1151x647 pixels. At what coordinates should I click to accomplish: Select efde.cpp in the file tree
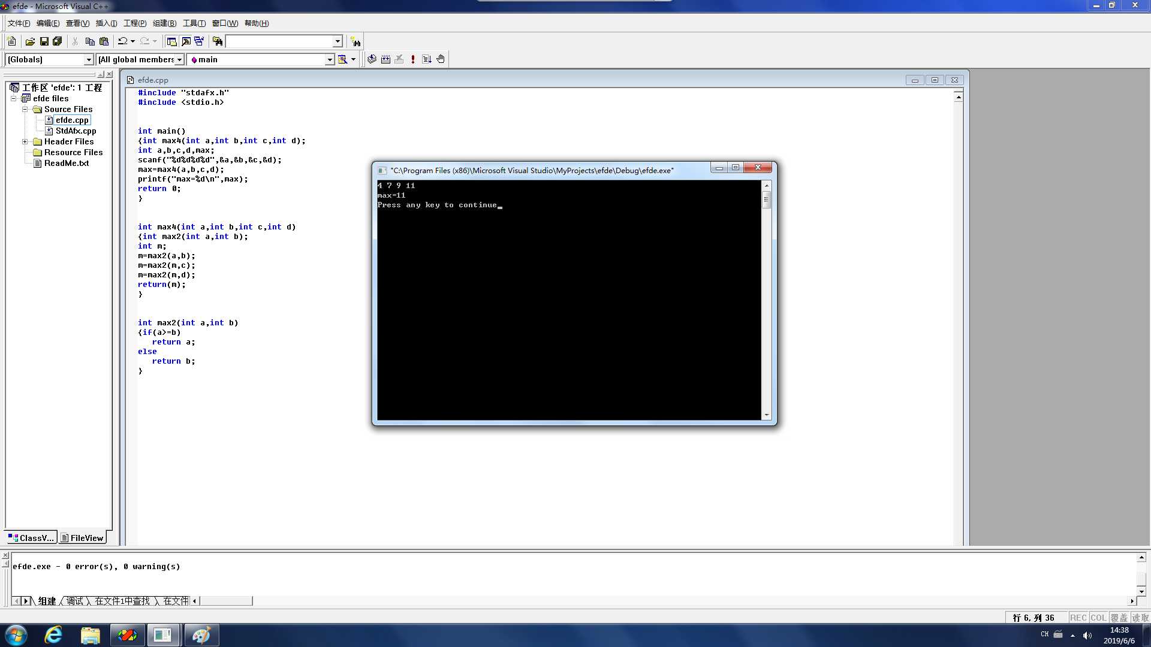73,120
